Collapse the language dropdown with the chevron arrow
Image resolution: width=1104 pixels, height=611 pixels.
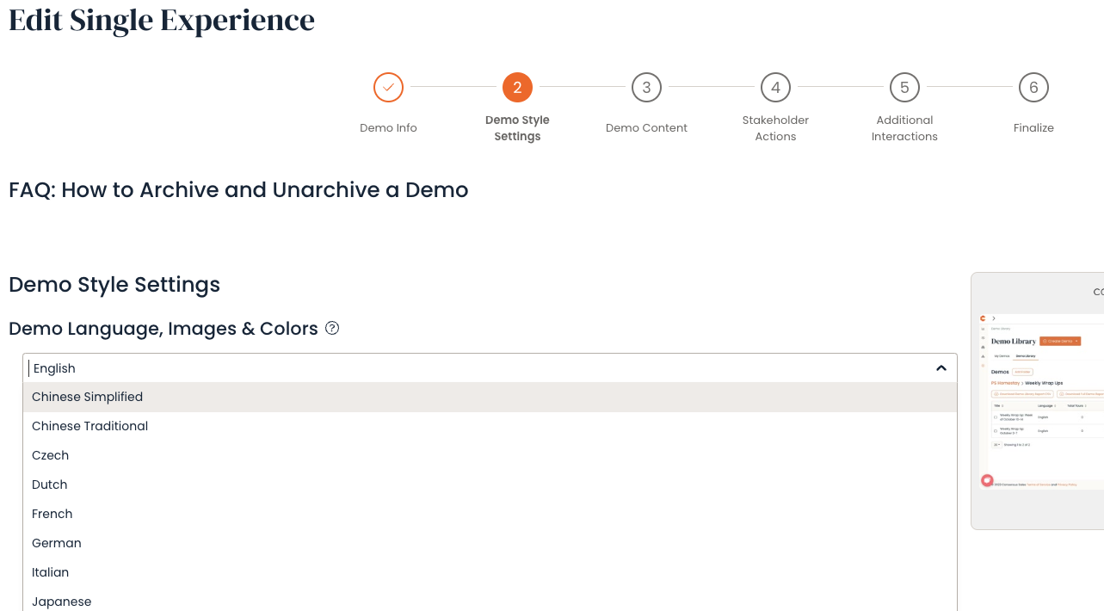[941, 368]
